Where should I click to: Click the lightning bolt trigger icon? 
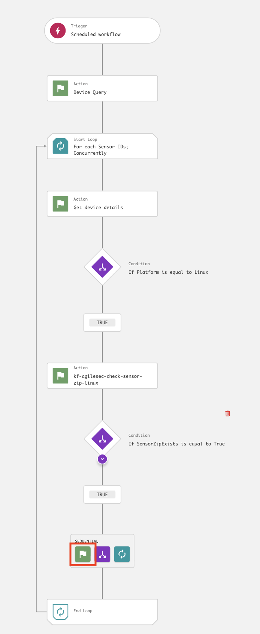coord(58,30)
